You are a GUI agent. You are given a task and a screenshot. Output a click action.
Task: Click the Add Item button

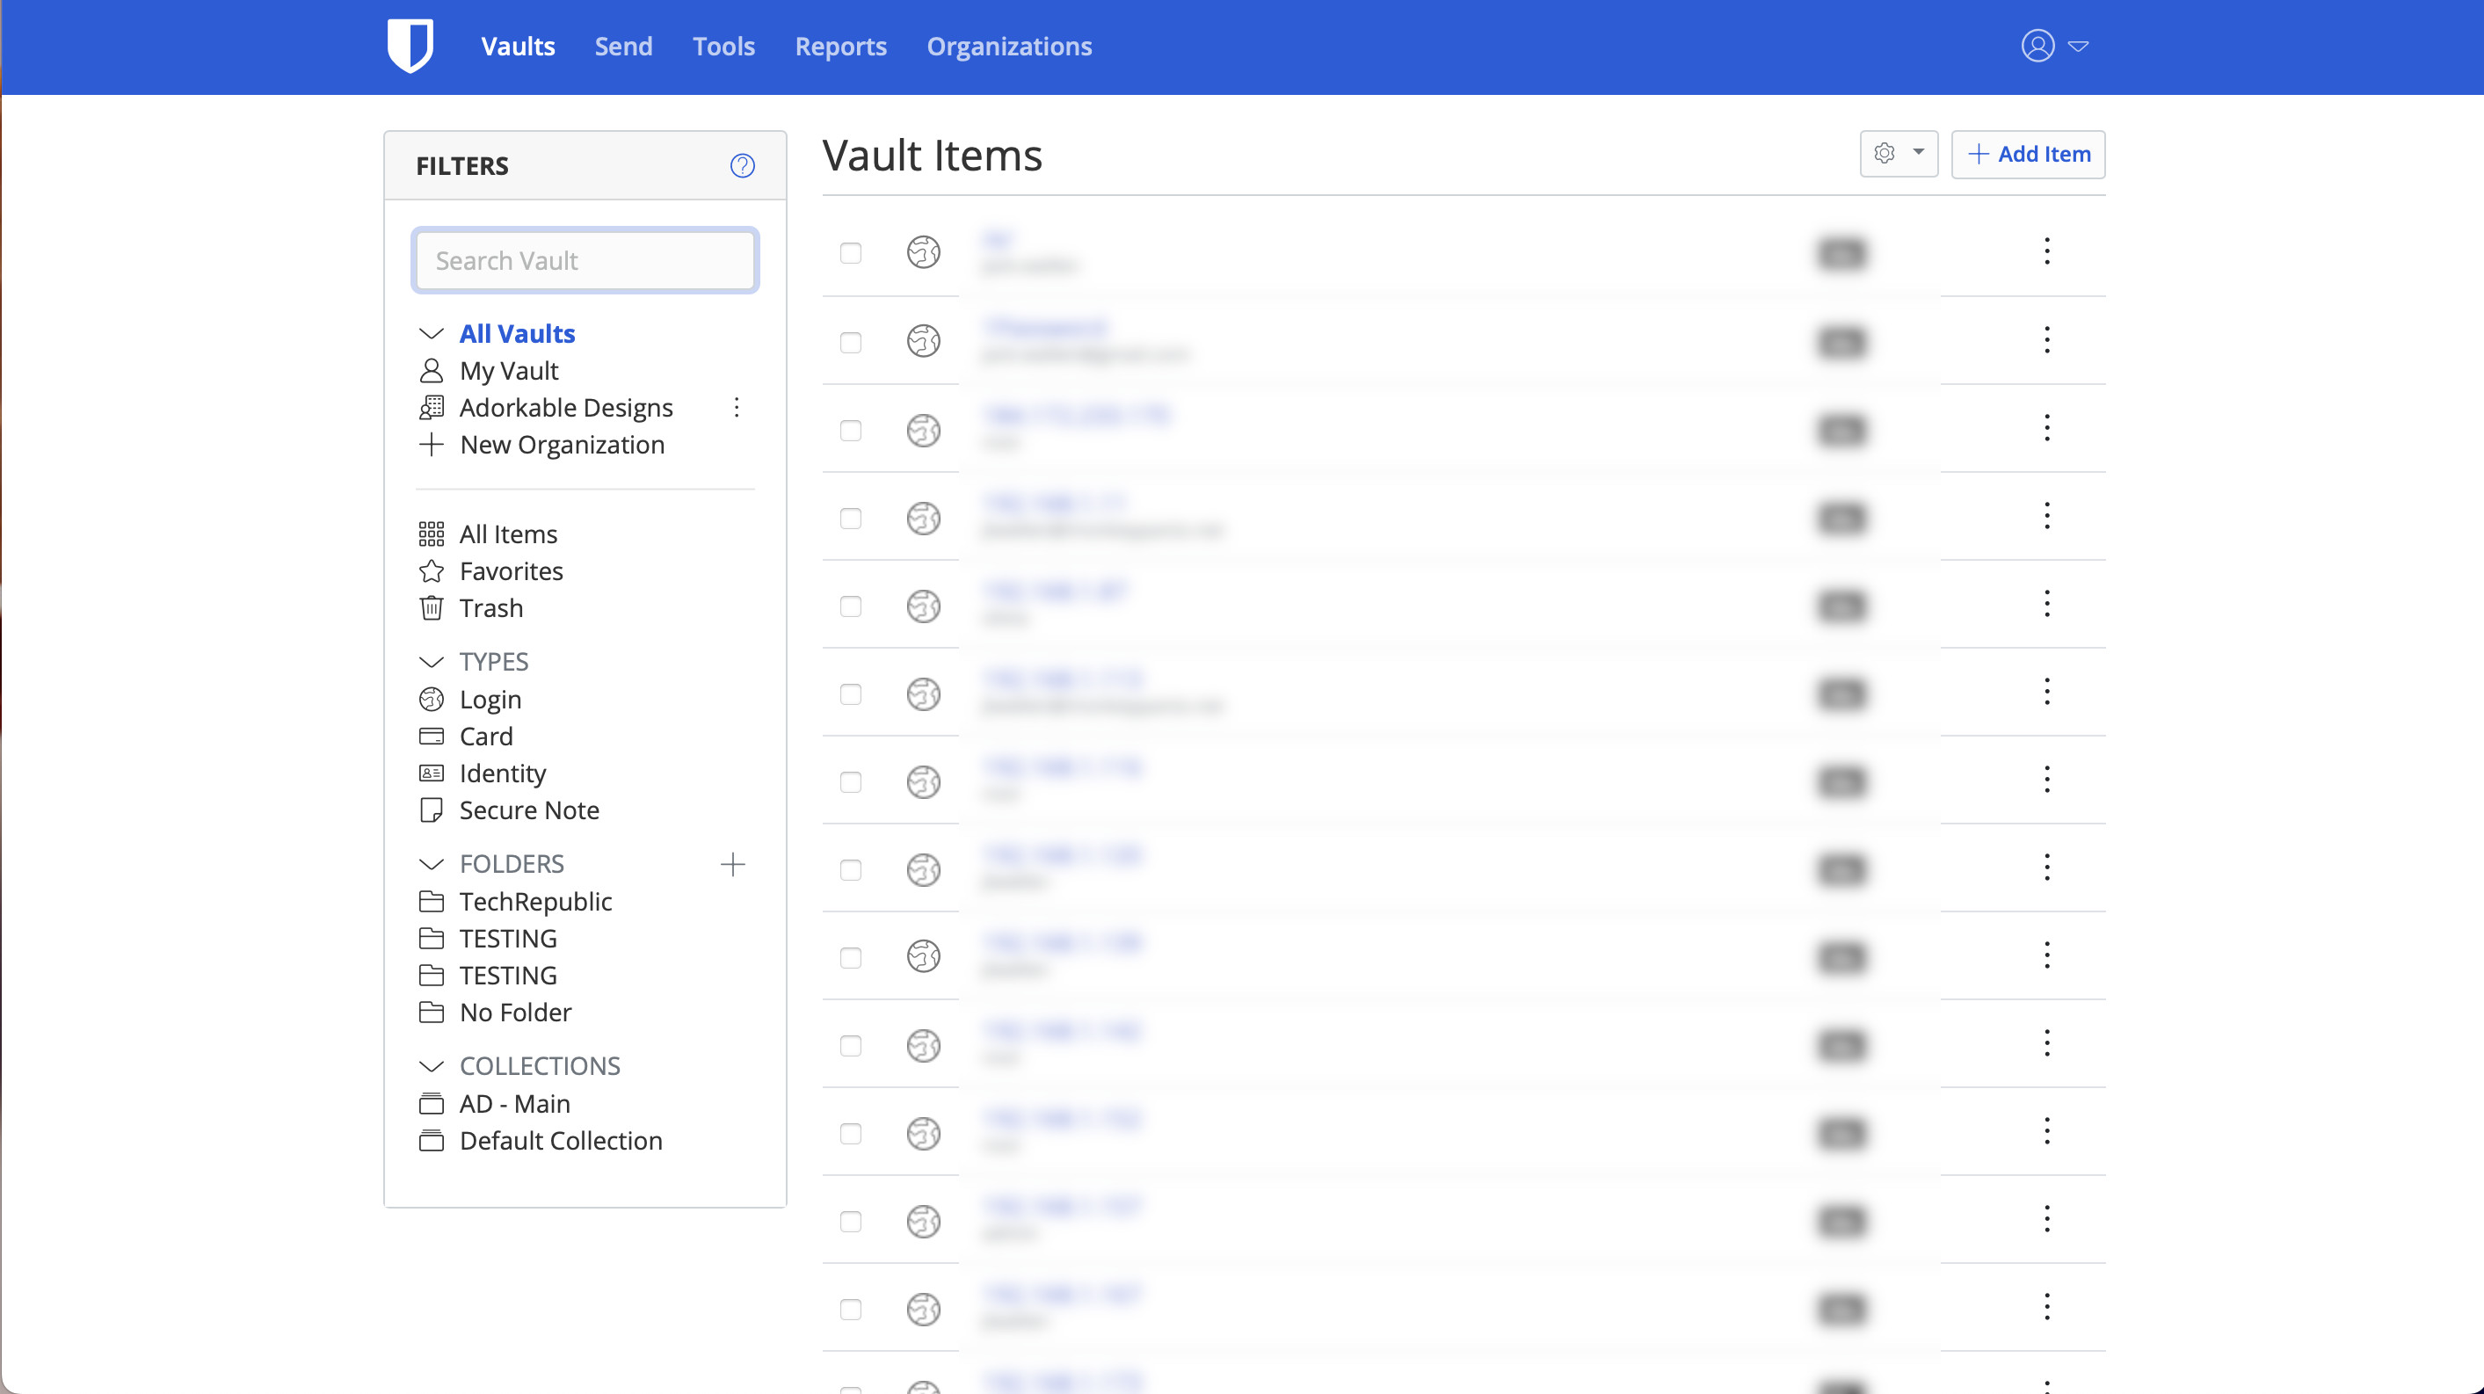point(2027,153)
